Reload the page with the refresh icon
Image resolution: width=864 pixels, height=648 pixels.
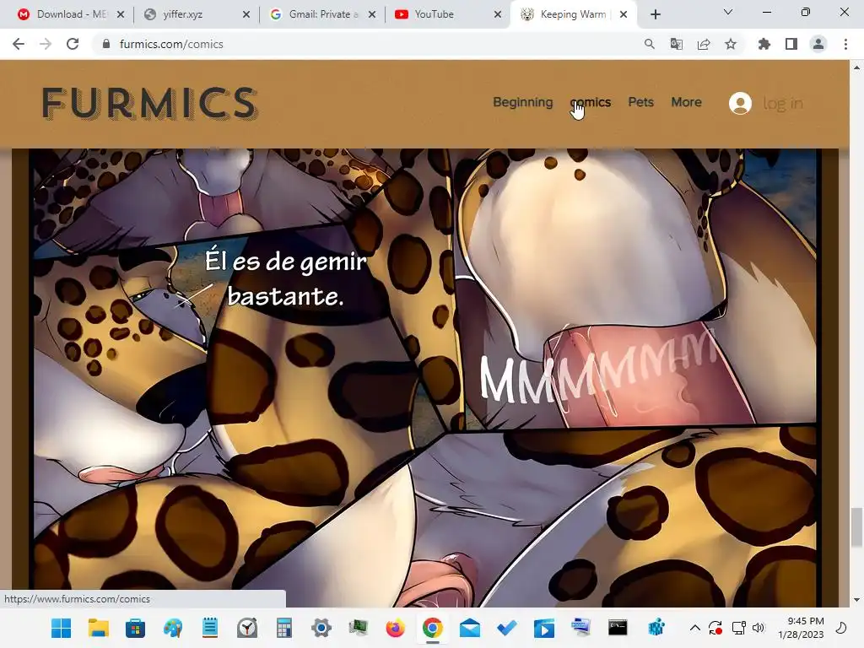pos(73,44)
